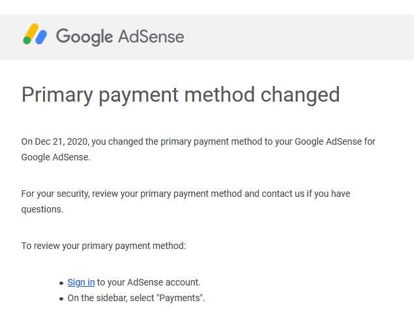Click the green dot in AdSense logo
This screenshot has height=320, width=414.
[x=27, y=40]
